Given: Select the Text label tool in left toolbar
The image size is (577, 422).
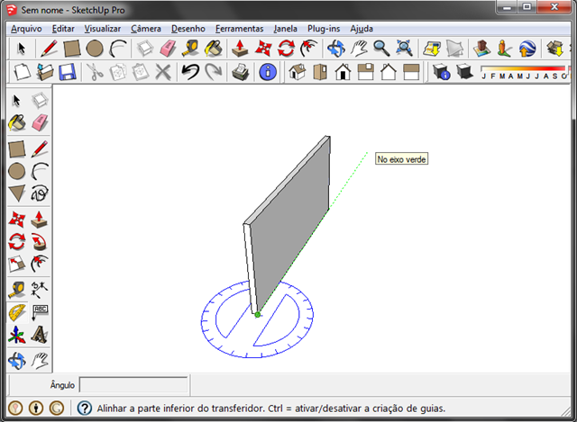Looking at the screenshot, I should (x=40, y=312).
